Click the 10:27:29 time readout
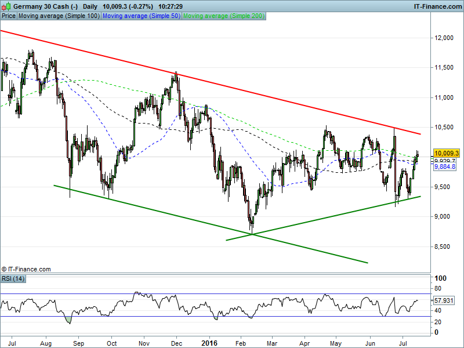 171,6
